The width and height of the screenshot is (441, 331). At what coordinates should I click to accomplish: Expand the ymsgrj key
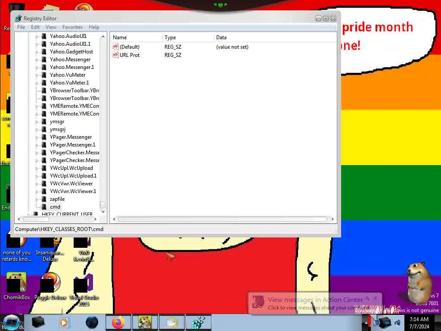tap(37, 130)
